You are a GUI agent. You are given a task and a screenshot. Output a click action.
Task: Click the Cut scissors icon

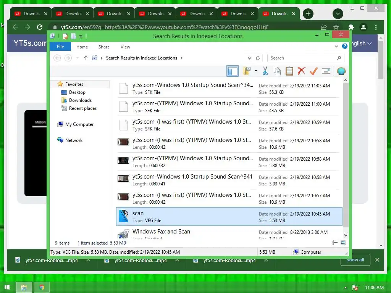(x=265, y=71)
